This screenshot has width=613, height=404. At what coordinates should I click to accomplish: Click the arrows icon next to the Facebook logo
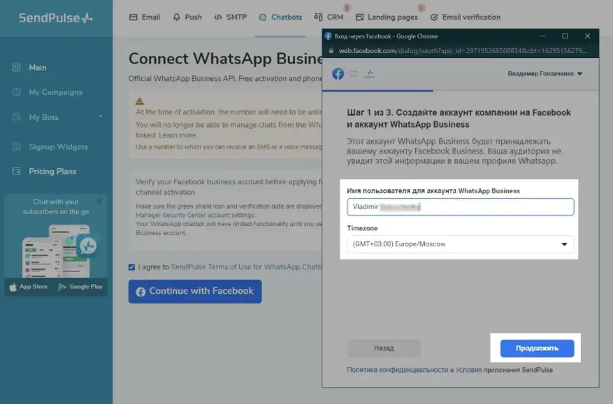(x=354, y=73)
